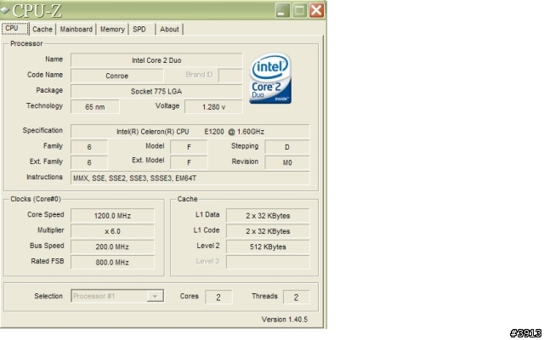Click the Cores count field

click(218, 297)
